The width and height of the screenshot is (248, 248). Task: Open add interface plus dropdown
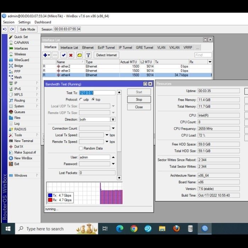(x=46, y=55)
